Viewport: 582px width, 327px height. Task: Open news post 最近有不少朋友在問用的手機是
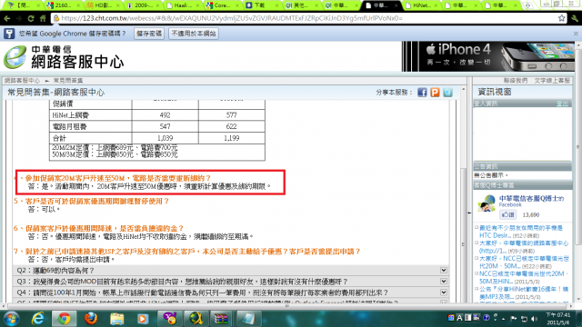click(521, 232)
